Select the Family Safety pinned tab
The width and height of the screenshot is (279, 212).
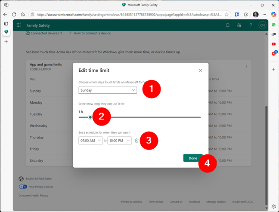[6, 32]
